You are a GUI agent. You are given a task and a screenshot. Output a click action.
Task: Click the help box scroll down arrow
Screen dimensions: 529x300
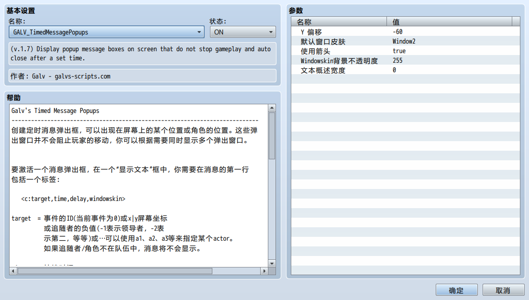point(272,264)
